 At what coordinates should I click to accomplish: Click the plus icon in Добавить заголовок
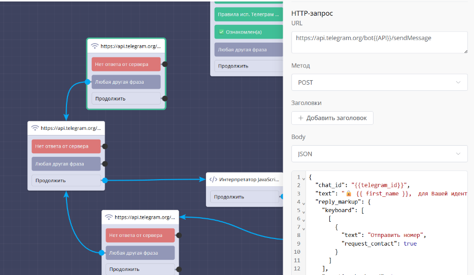(x=300, y=118)
